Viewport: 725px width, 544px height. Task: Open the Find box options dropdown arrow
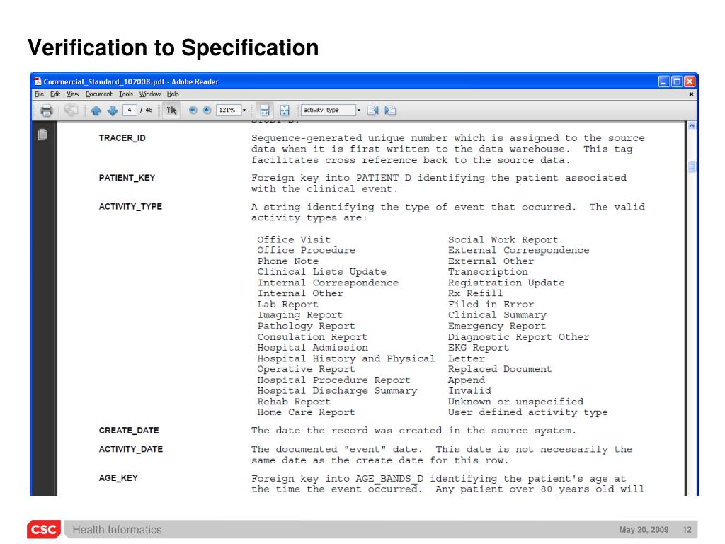point(358,110)
